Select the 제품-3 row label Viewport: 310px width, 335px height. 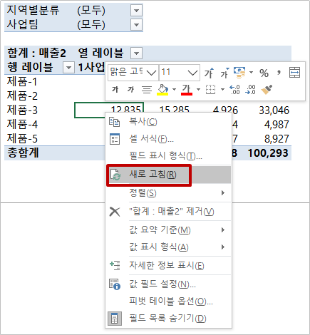pyautogui.click(x=22, y=110)
